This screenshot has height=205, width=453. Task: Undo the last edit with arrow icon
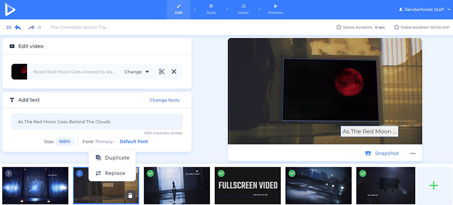(x=18, y=27)
